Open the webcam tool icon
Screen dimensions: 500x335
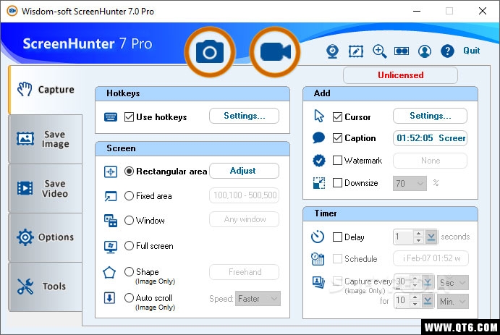pos(332,51)
